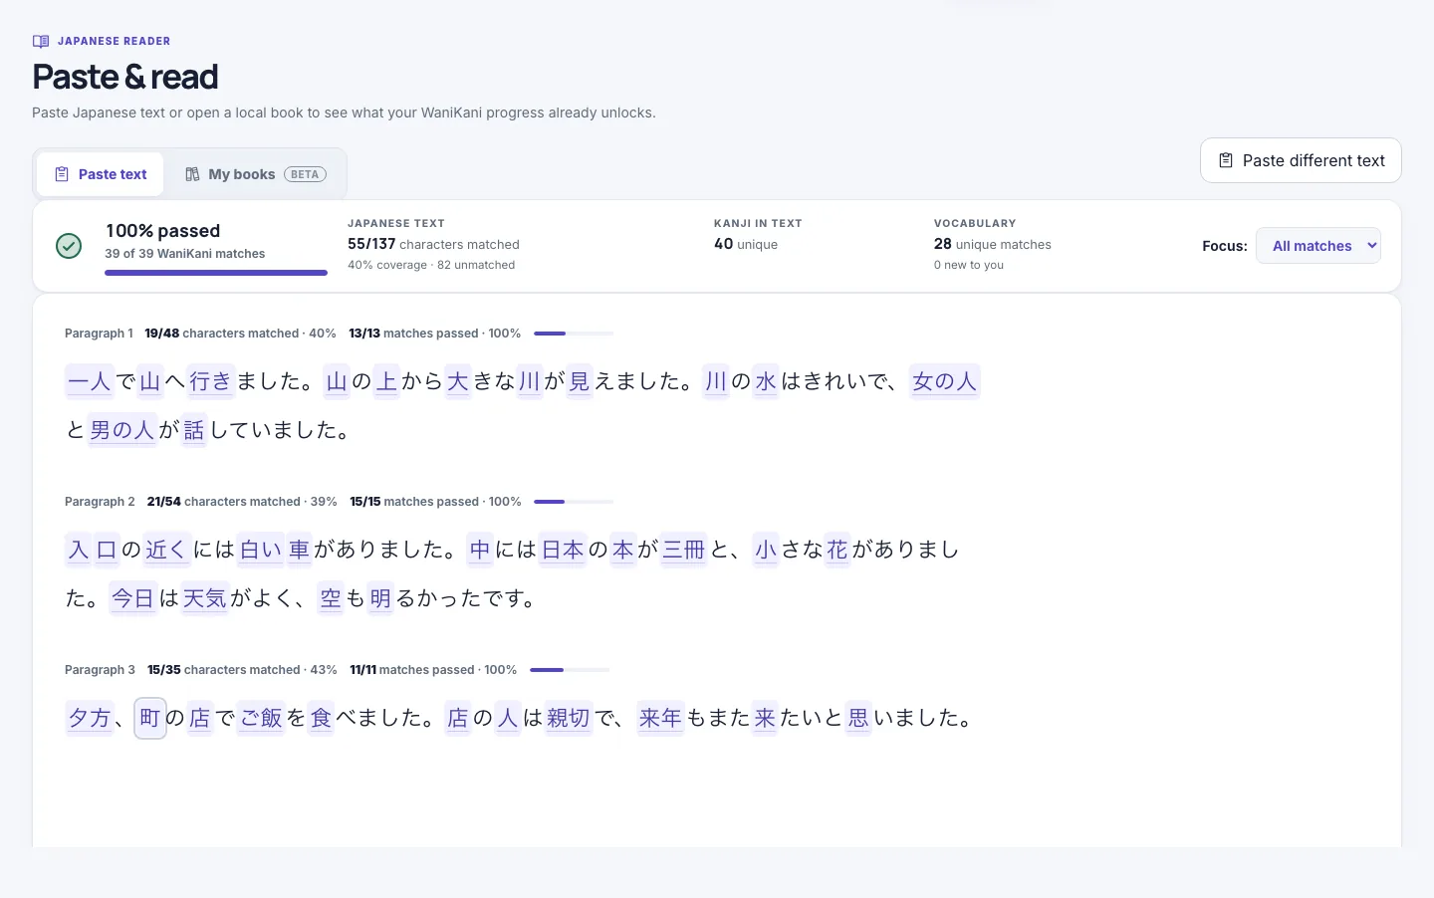The height and width of the screenshot is (898, 1434).
Task: Click the word 食 in paragraph 3
Action: pos(321,718)
